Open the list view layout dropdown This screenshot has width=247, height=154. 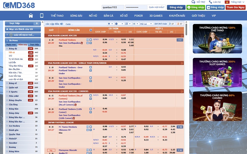(x=135, y=24)
